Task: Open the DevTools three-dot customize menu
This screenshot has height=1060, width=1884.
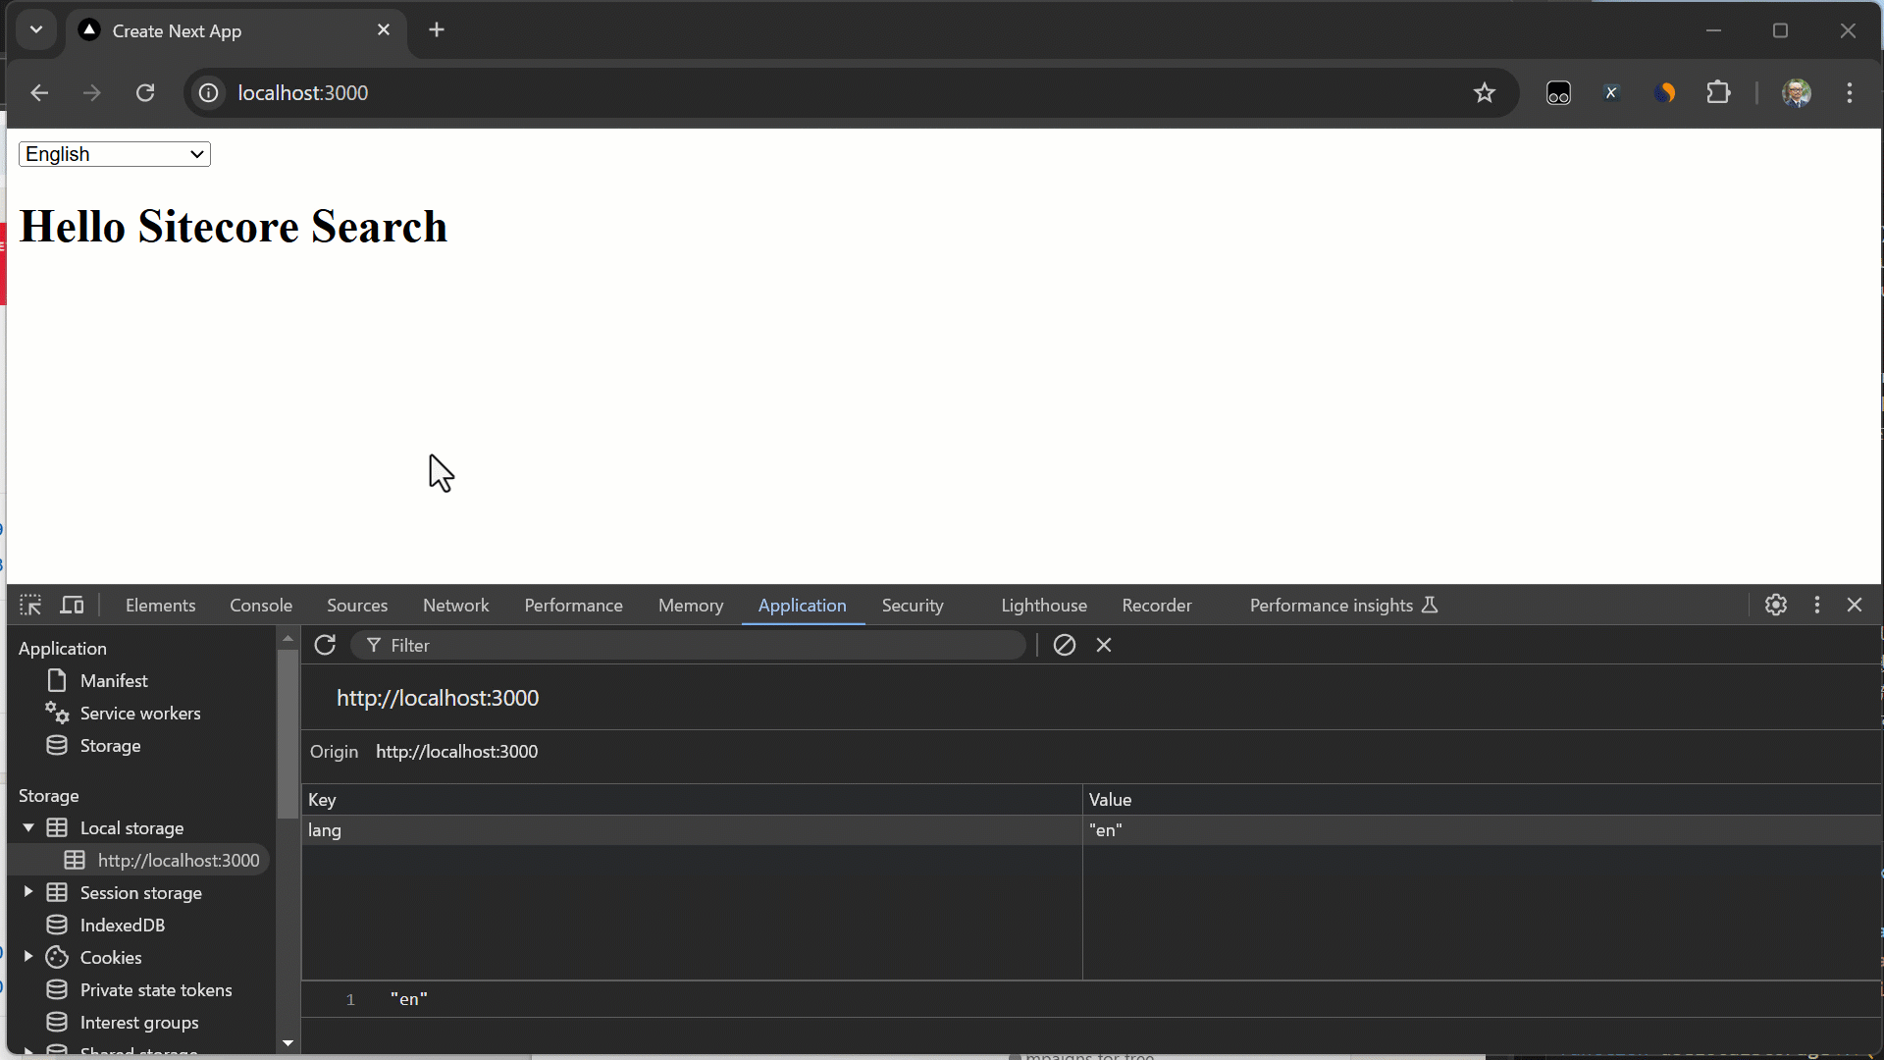Action: coord(1816,606)
